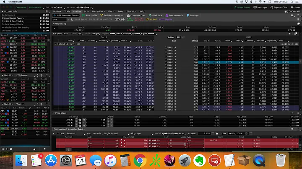Switch to Monitor main tab
This screenshot has height=169, width=302.
click(x=57, y=11)
